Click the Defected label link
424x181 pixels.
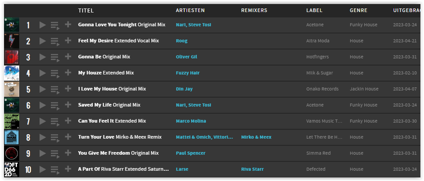[316, 169]
